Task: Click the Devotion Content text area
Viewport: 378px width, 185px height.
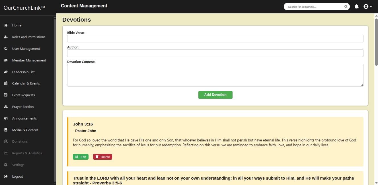Action: click(215, 75)
